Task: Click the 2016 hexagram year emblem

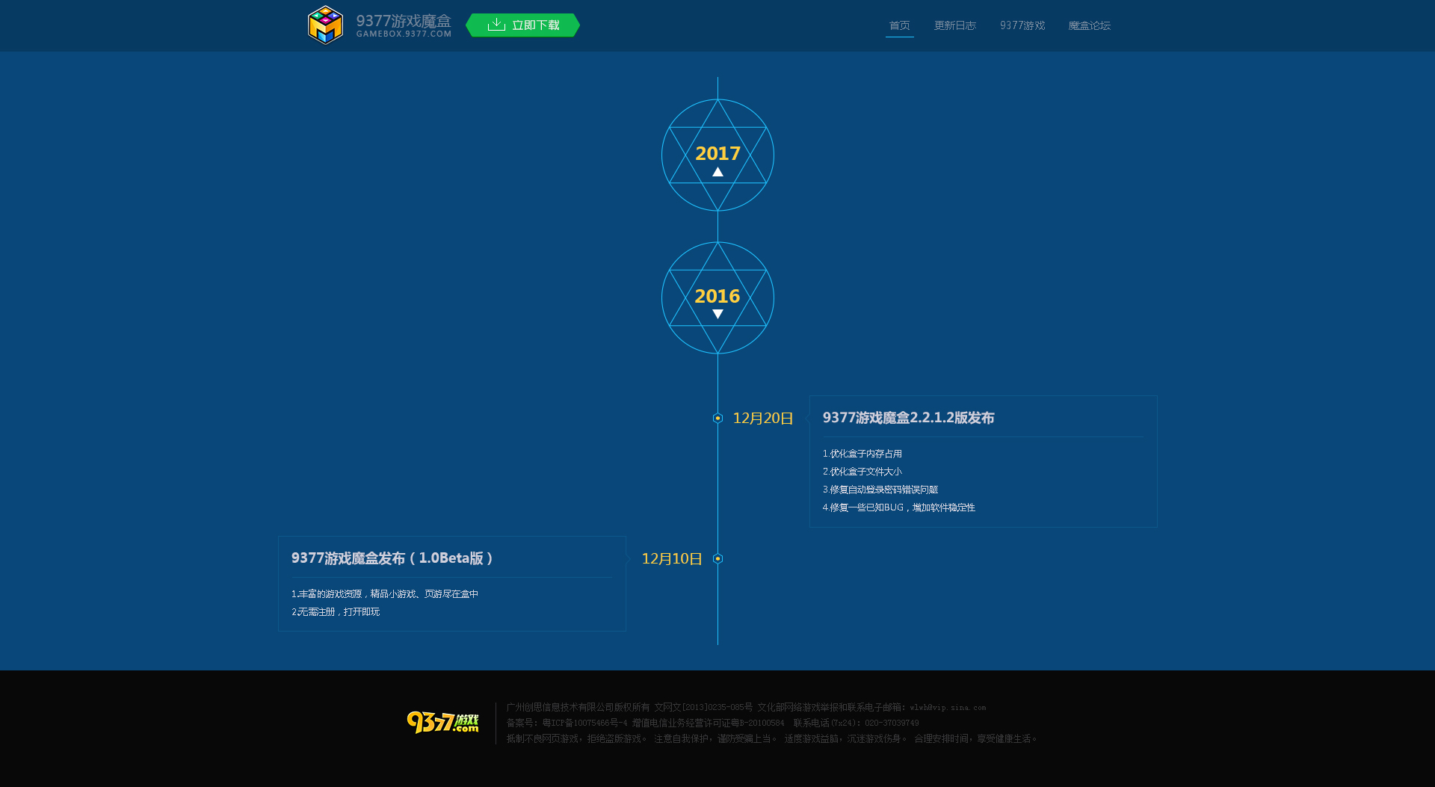Action: [x=717, y=297]
